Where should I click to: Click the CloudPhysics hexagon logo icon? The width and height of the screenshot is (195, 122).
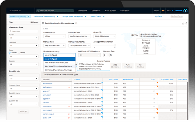coord(185,11)
